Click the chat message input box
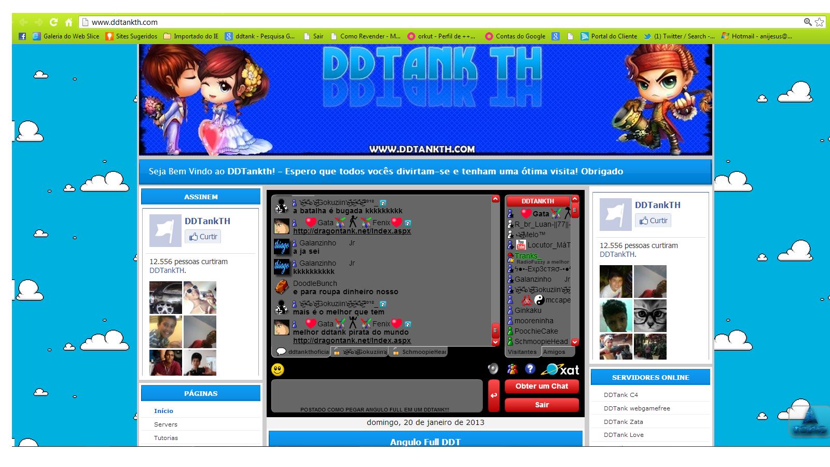Screen dimensions: 830x467 click(x=377, y=396)
